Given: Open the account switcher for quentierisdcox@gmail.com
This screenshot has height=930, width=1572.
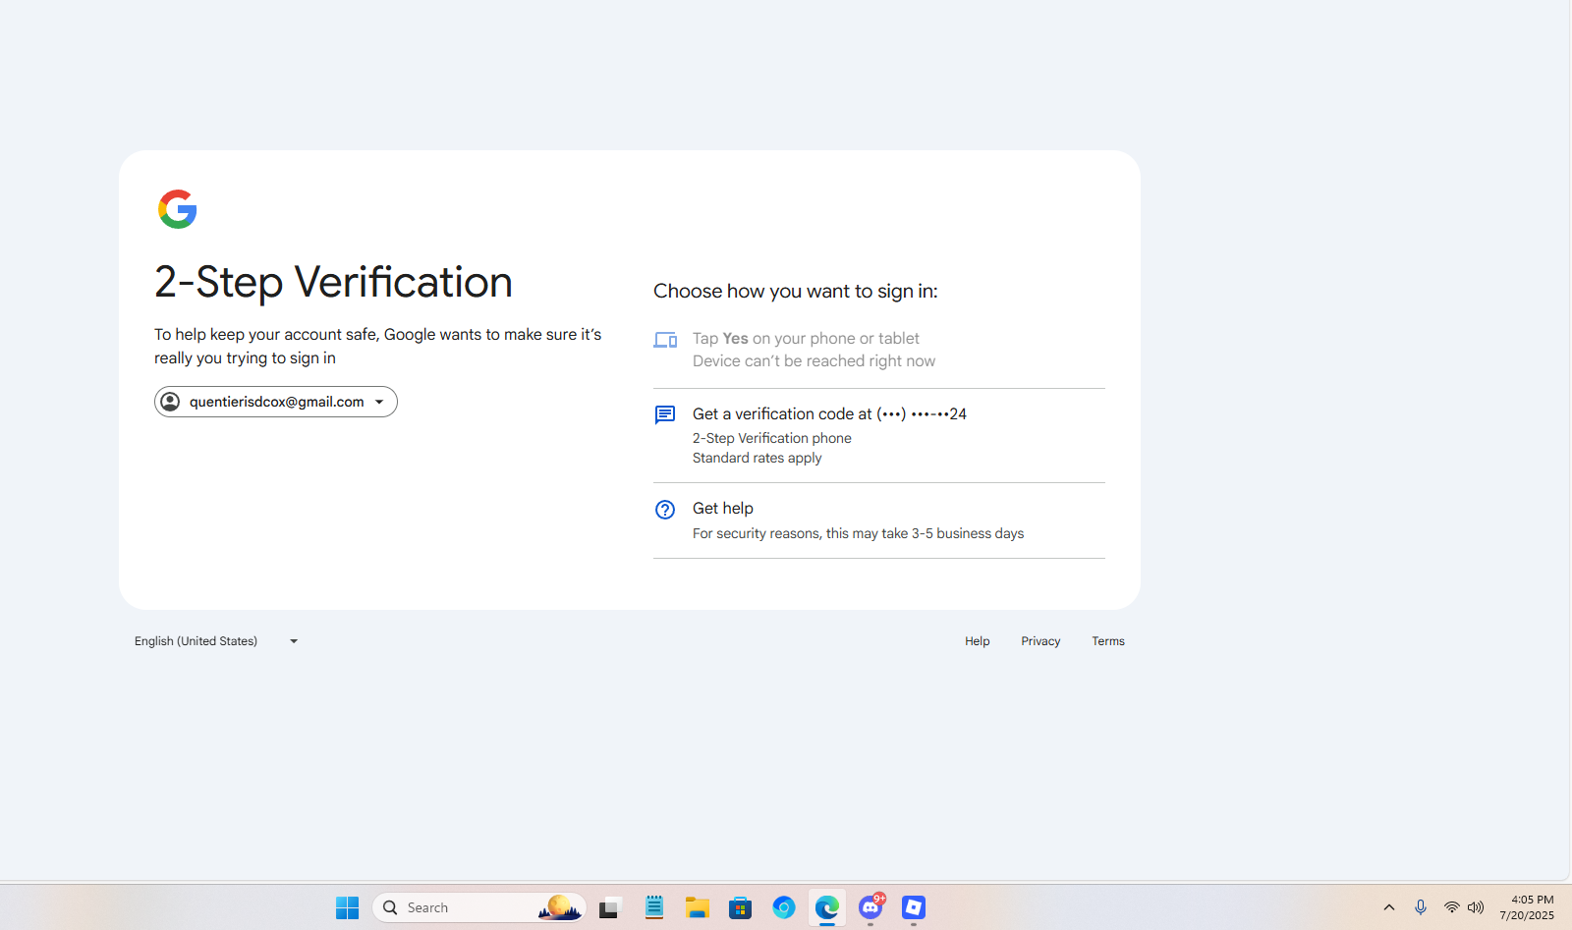Looking at the screenshot, I should pyautogui.click(x=276, y=402).
